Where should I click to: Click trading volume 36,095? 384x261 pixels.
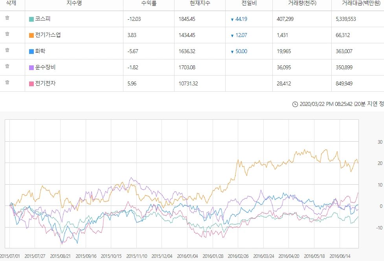coord(284,68)
